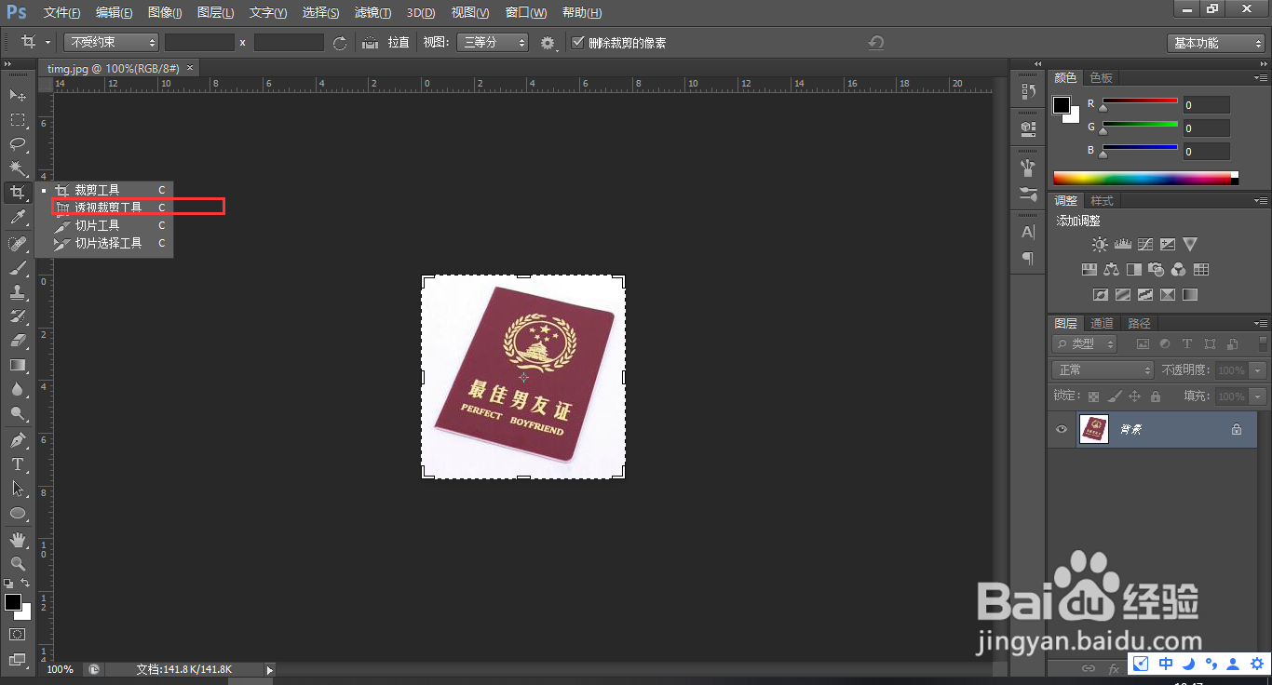The height and width of the screenshot is (685, 1272).
Task: Select the Blur tool
Action: click(17, 390)
